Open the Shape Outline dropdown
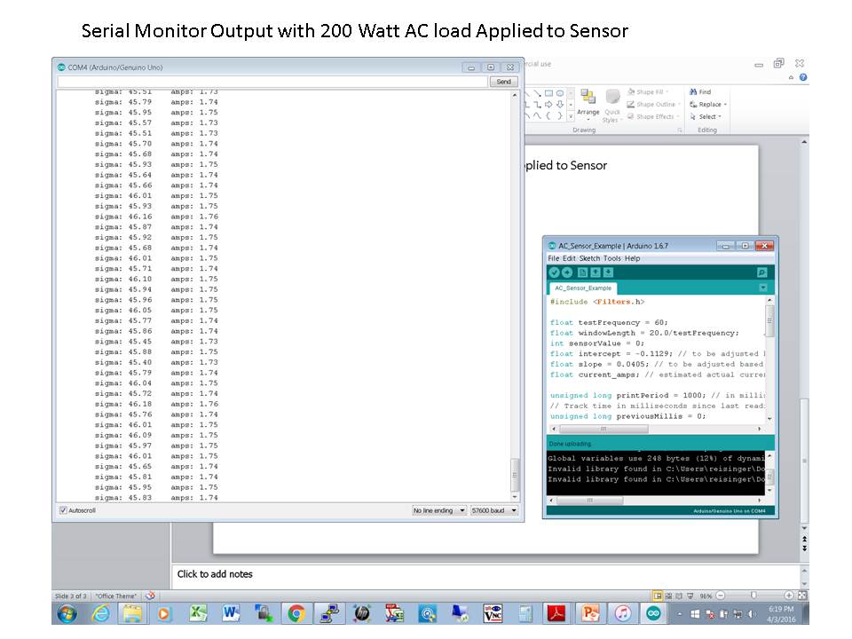The image size is (852, 639). click(654, 105)
